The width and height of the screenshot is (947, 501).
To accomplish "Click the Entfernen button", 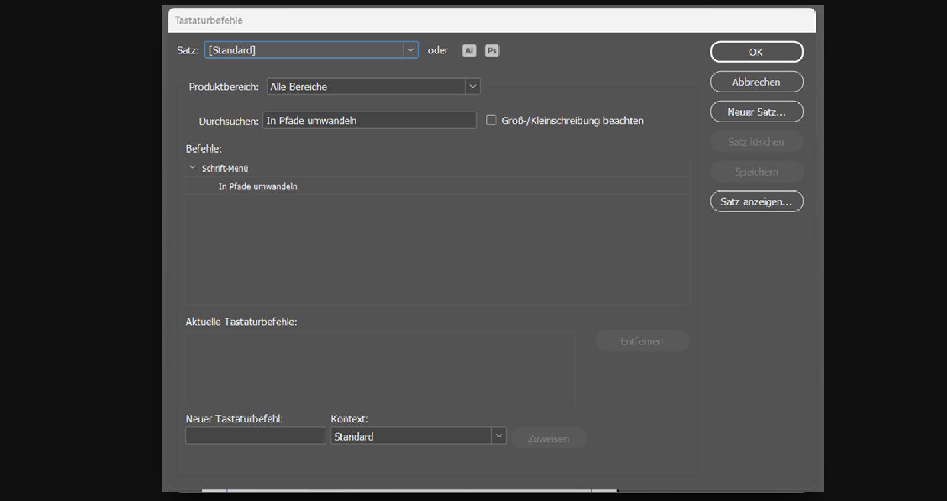I will pos(642,341).
